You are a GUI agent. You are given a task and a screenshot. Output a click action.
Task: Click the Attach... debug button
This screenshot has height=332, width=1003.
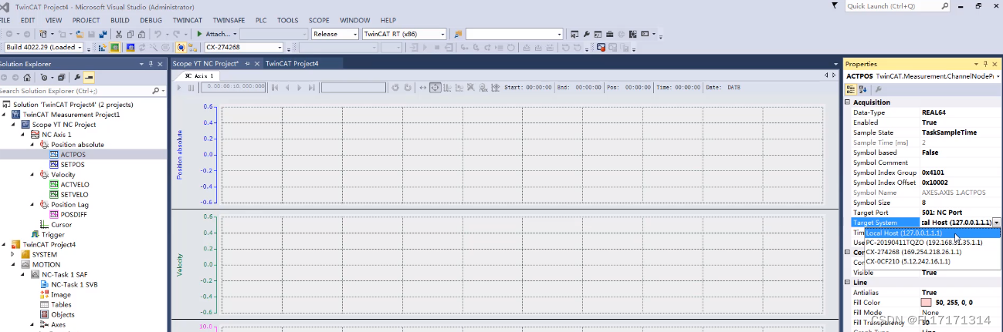coord(213,34)
